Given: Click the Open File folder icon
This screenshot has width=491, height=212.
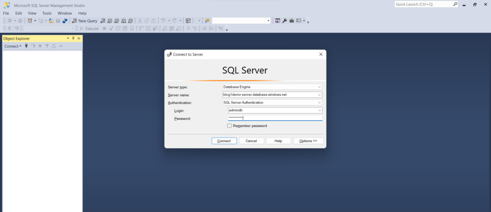Looking at the screenshot, I should point(51,21).
